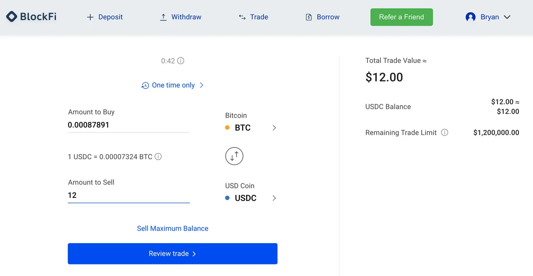This screenshot has width=533, height=276.
Task: Change the One time only frequency
Action: coord(172,85)
